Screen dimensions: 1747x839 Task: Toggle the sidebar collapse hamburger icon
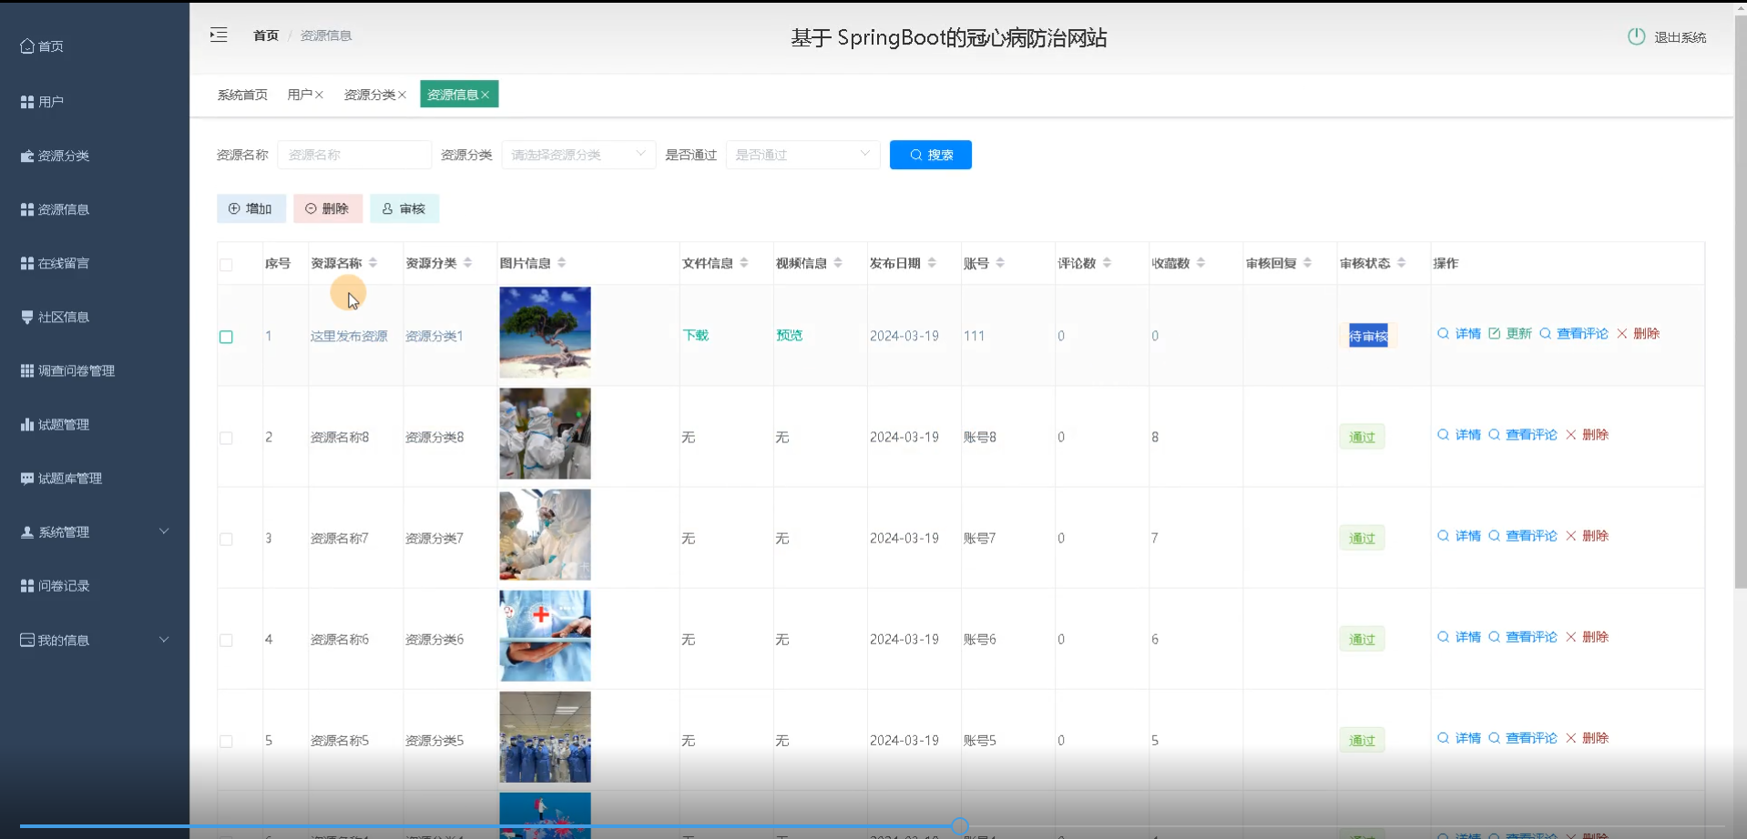219,35
